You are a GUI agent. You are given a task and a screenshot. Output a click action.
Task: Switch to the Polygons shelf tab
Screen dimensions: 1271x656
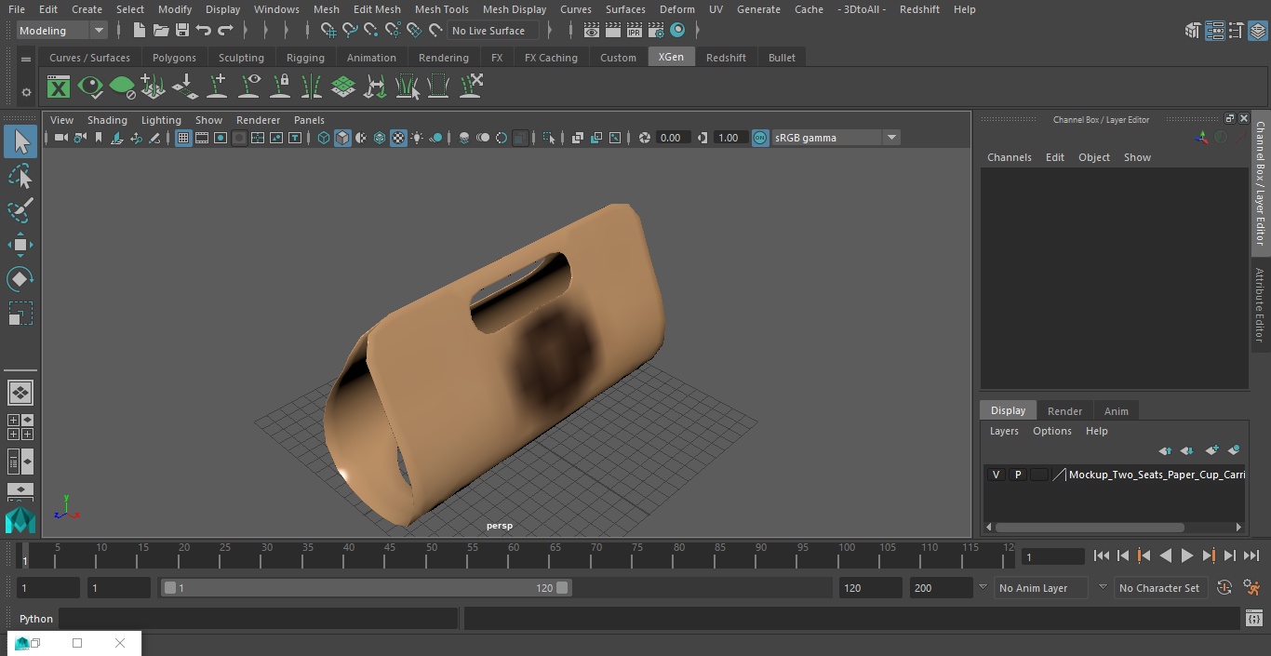tap(174, 58)
